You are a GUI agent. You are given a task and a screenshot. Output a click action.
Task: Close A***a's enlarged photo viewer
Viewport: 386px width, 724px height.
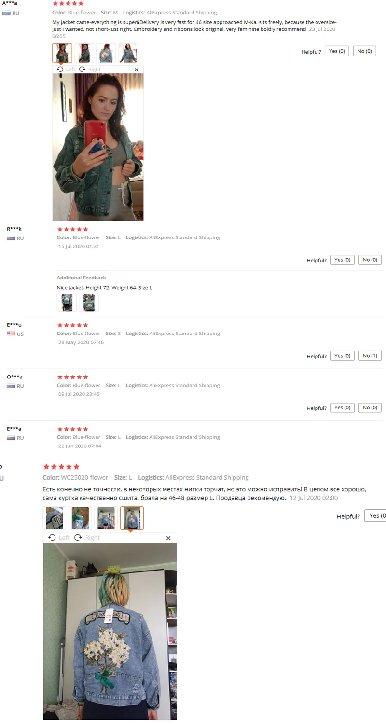[x=137, y=70]
